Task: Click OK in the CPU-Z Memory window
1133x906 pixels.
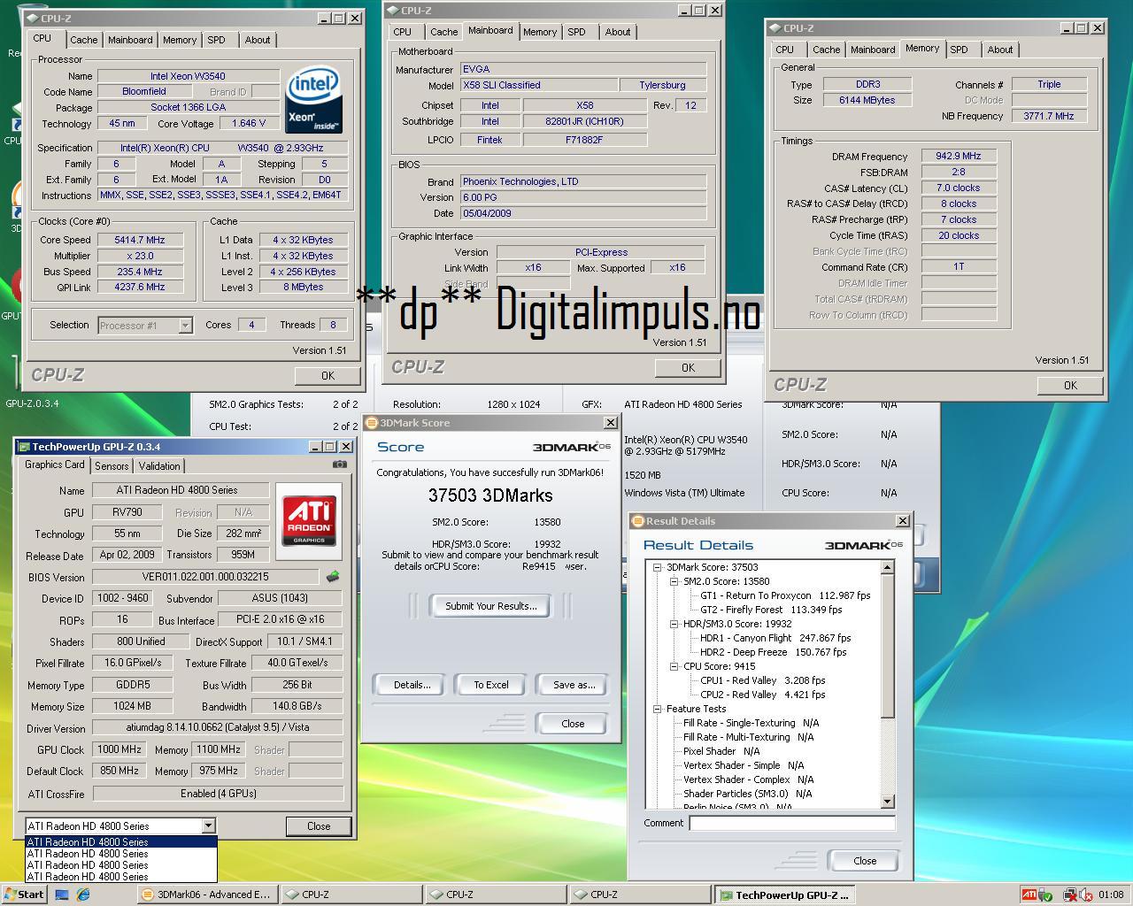Action: pos(1070,386)
